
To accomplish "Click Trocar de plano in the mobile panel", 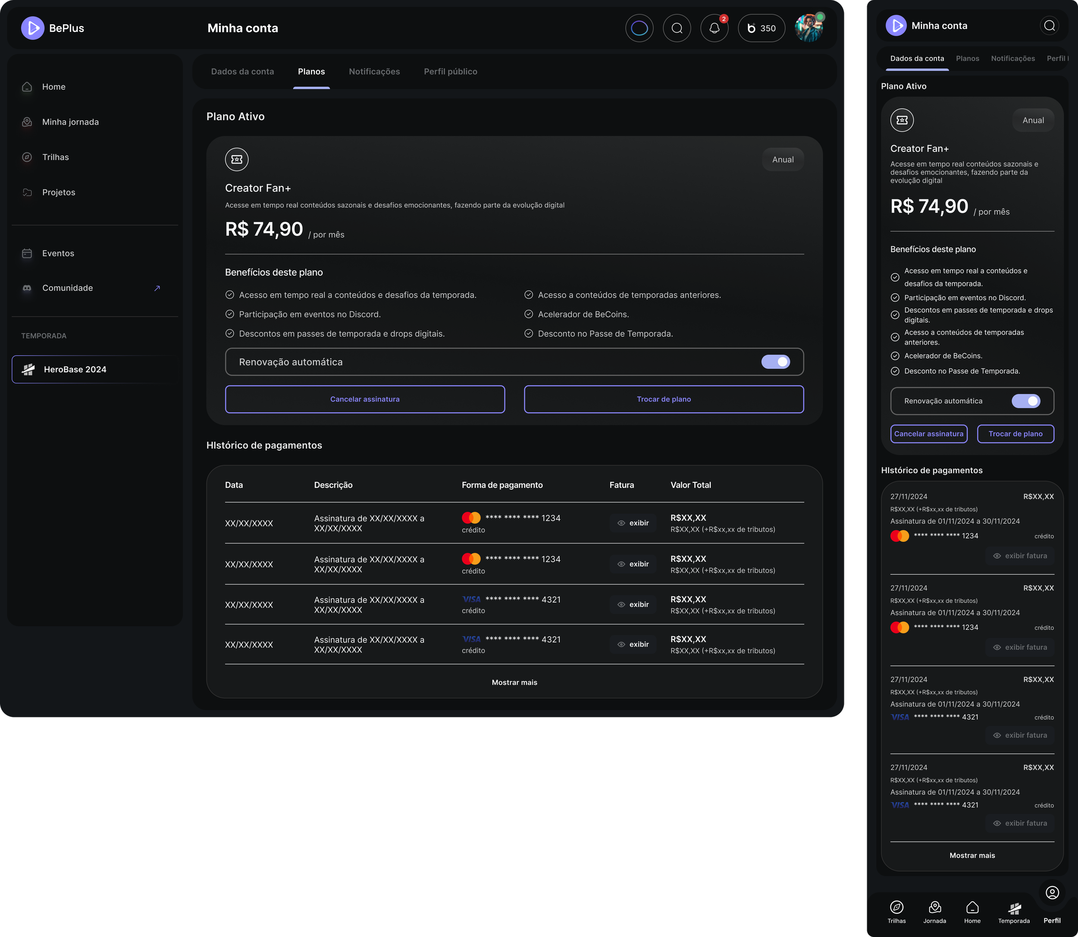I will pyautogui.click(x=1015, y=434).
